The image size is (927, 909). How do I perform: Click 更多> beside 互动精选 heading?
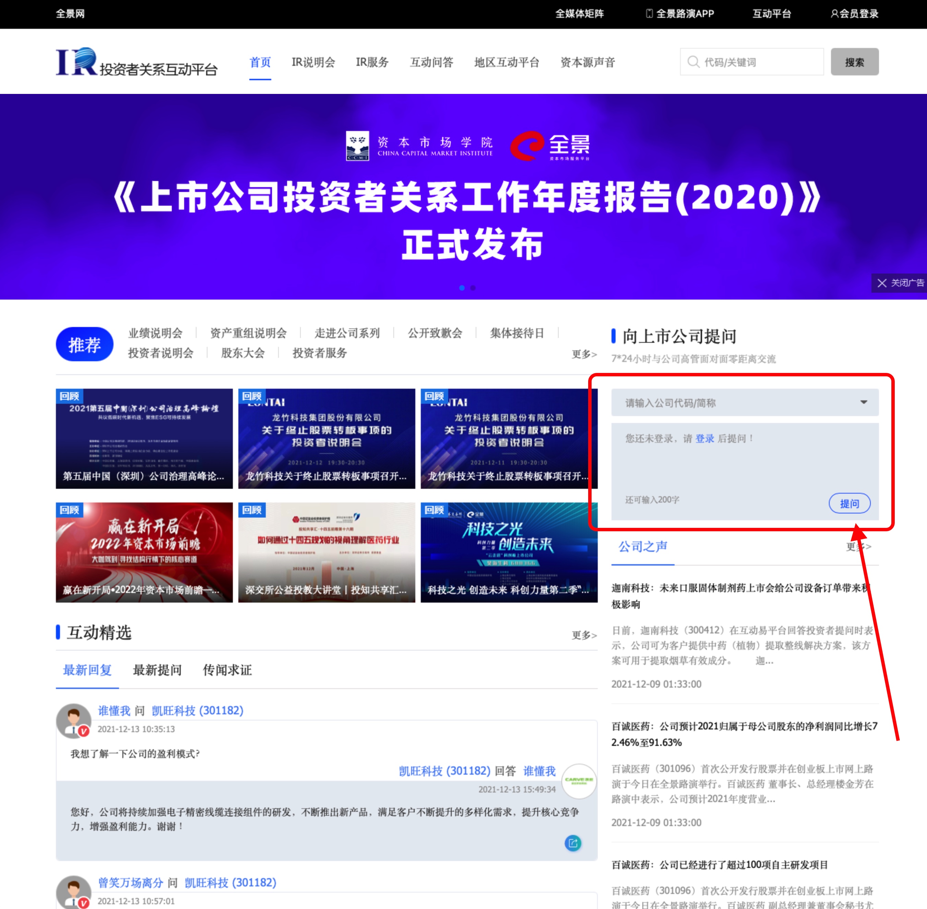[585, 635]
